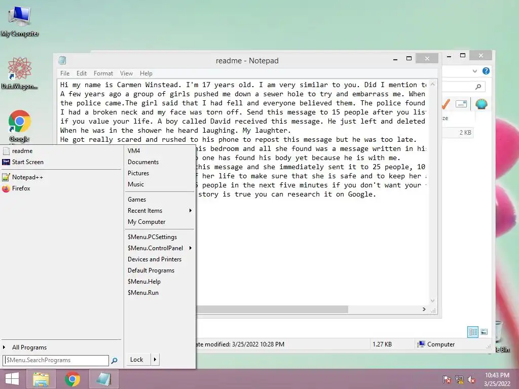The image size is (519, 389).
Task: Open Music from the start menu
Action: [x=160, y=184]
